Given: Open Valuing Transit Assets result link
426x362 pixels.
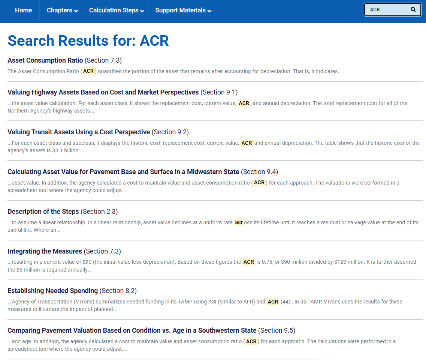Looking at the screenshot, I should coord(79,132).
